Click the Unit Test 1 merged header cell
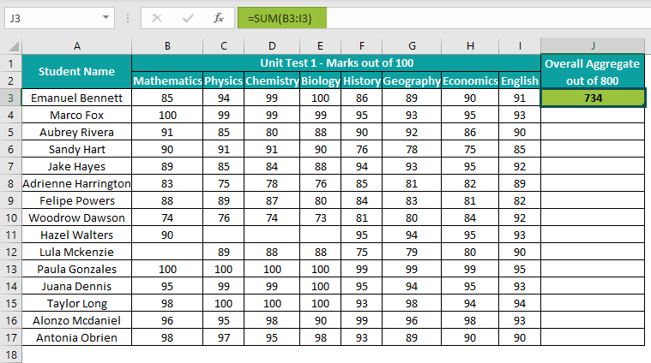The height and width of the screenshot is (363, 651). coord(336,62)
